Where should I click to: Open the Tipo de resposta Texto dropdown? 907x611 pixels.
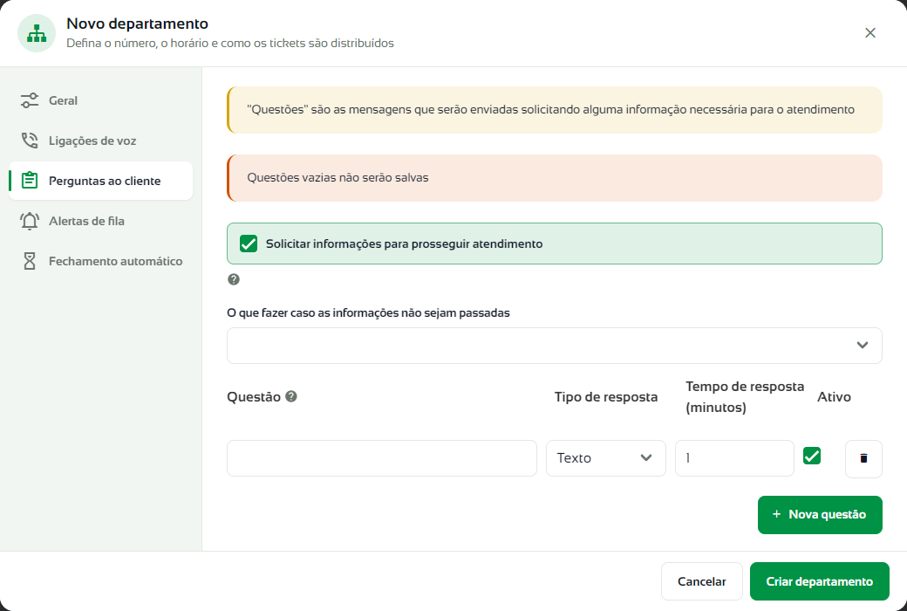pos(605,458)
